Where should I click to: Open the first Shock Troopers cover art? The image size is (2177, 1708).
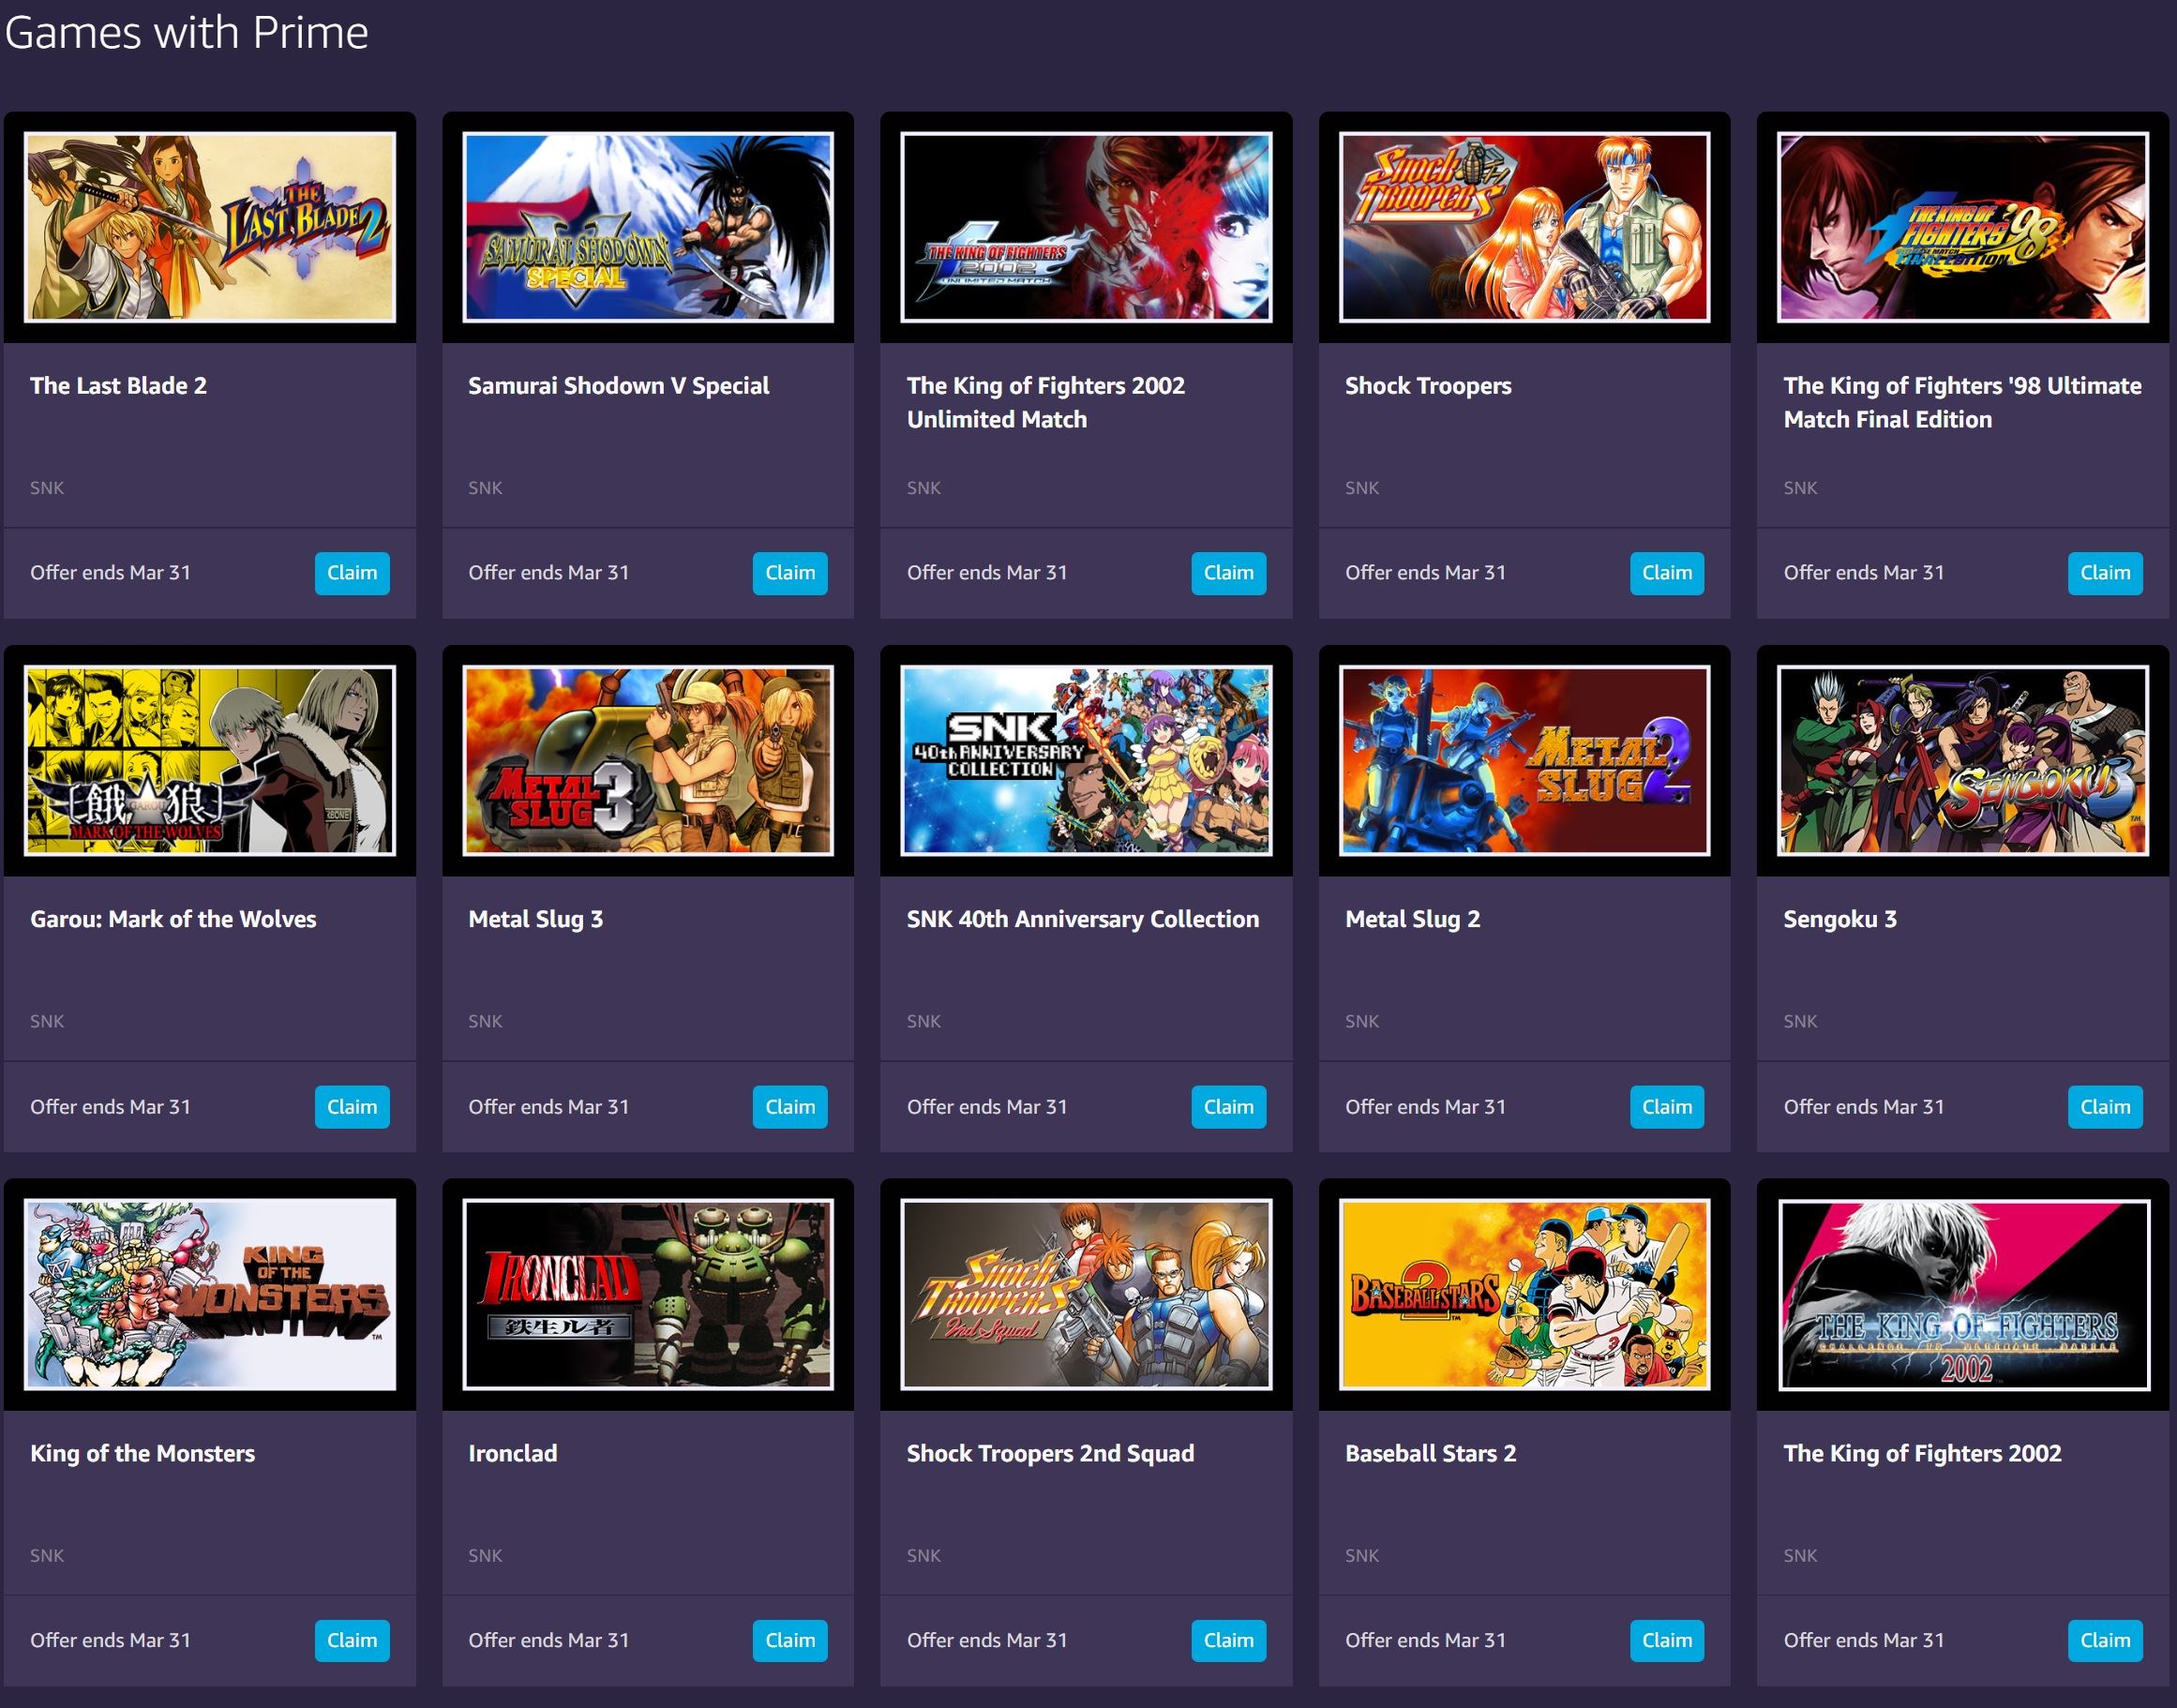[1525, 227]
